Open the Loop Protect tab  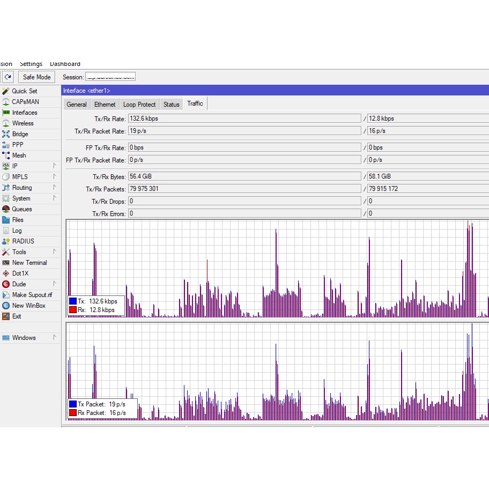pos(139,104)
